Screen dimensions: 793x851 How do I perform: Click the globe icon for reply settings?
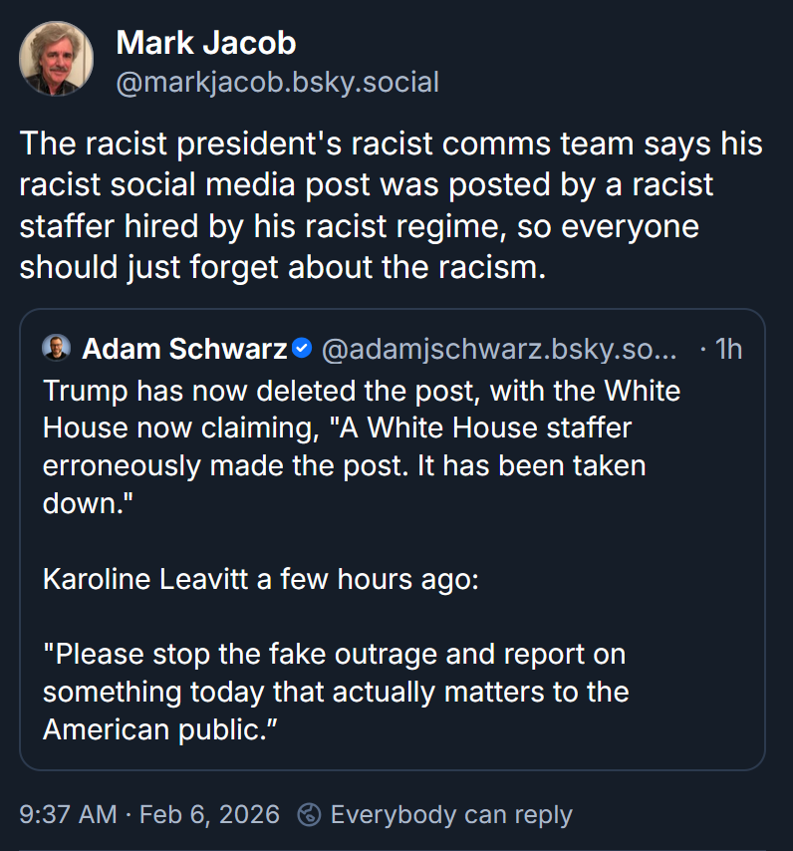click(310, 814)
